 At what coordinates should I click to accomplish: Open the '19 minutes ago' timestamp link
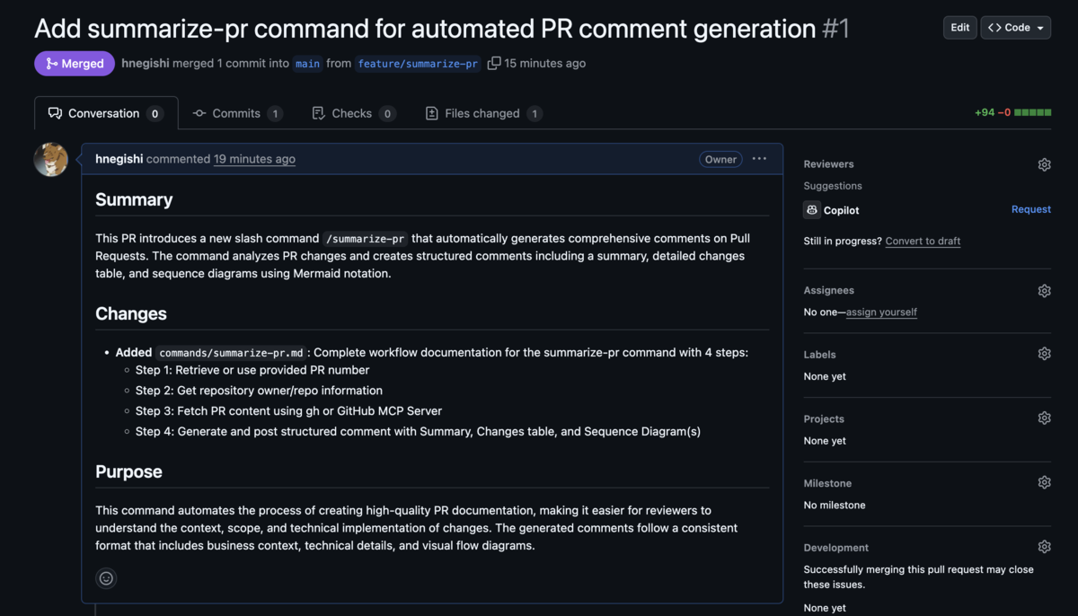[x=254, y=159]
